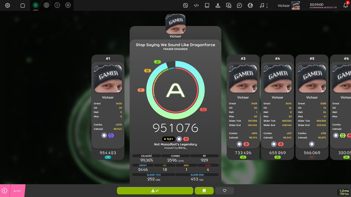Click the SLIDER END 453/454 statistic
This screenshot has width=351, height=197.
(197, 177)
